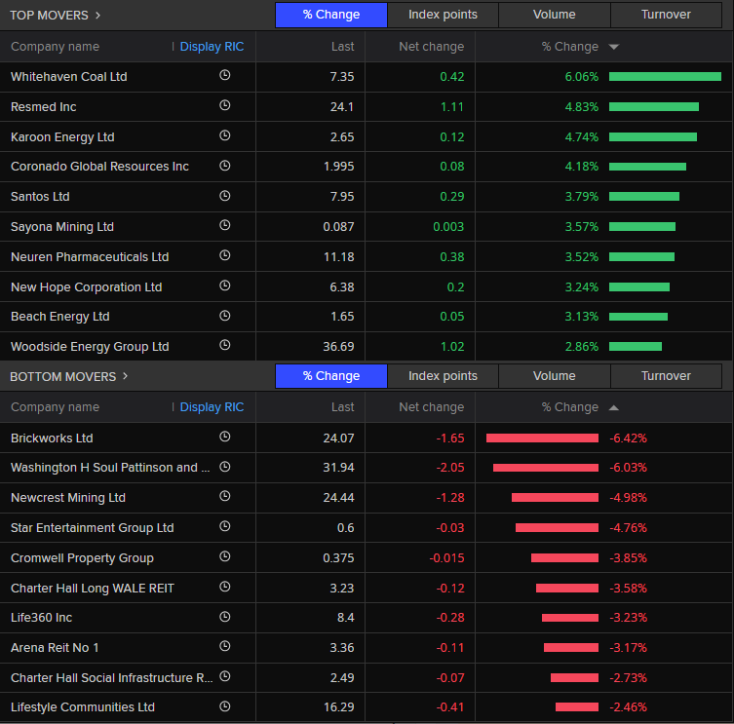This screenshot has height=724, width=734.
Task: Open Resmed Inc company name
Action: tap(44, 107)
